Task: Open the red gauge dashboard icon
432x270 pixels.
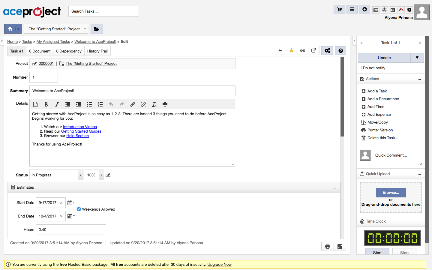Action: pyautogui.click(x=401, y=10)
